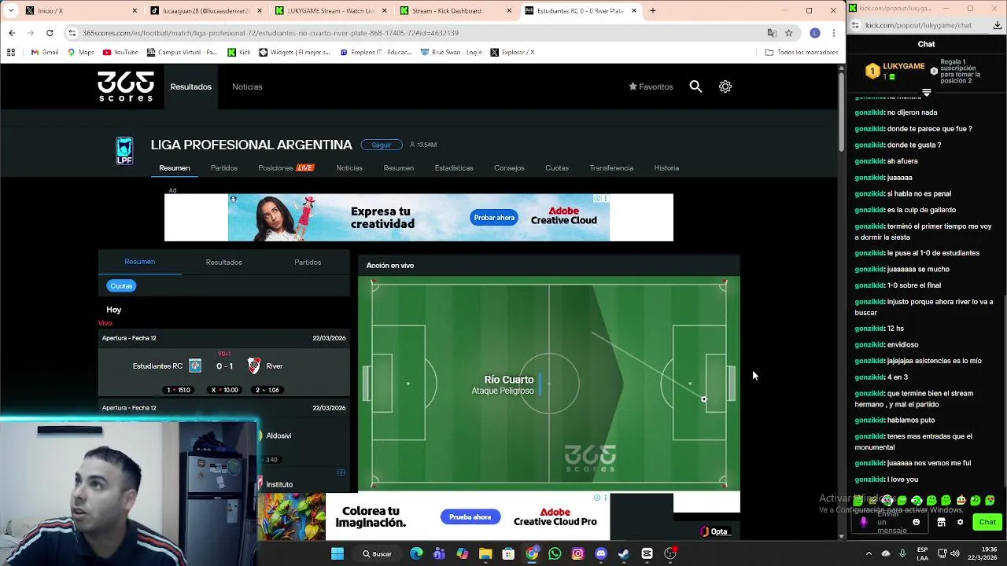Image resolution: width=1007 pixels, height=566 pixels.
Task: Open the Noticias header section
Action: click(247, 86)
